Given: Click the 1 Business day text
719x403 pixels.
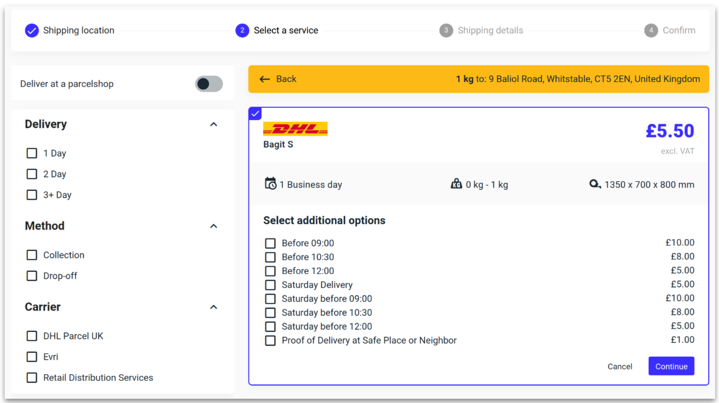Looking at the screenshot, I should [311, 185].
